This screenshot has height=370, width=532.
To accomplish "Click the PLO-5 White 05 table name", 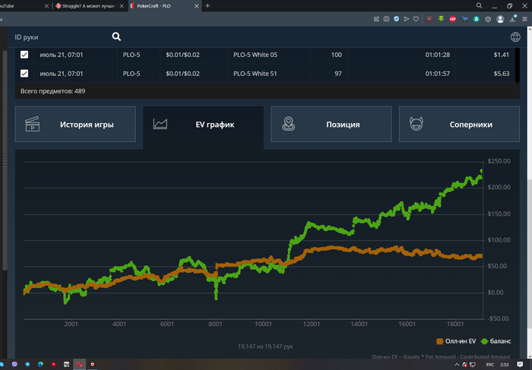I will click(255, 55).
